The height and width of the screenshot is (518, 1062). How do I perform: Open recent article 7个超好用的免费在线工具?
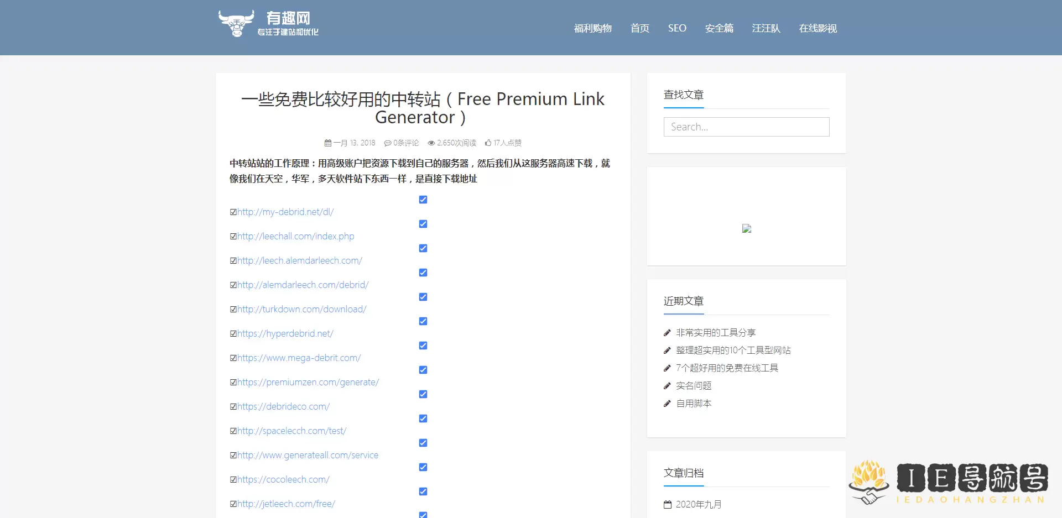click(x=727, y=368)
